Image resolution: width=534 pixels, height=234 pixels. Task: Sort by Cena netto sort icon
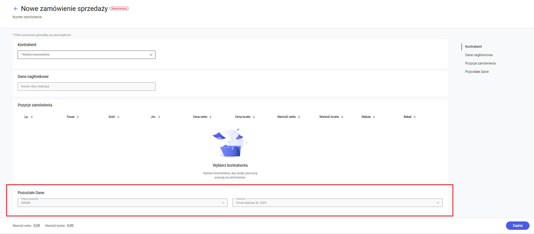pyautogui.click(x=210, y=117)
